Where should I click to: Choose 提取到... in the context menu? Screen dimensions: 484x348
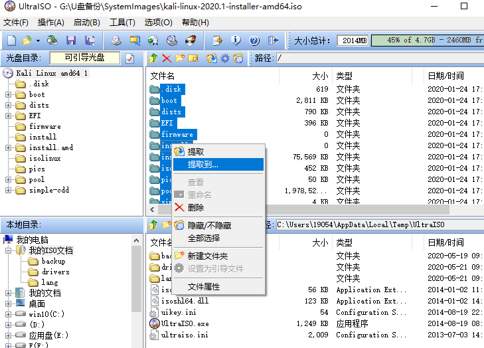click(x=218, y=165)
